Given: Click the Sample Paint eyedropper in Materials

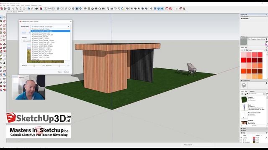Looking at the screenshot, I should (266, 47).
